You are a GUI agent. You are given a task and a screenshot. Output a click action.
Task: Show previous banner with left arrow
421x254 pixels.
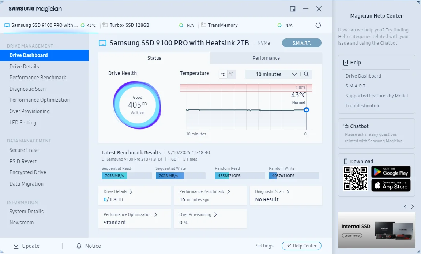(x=405, y=207)
